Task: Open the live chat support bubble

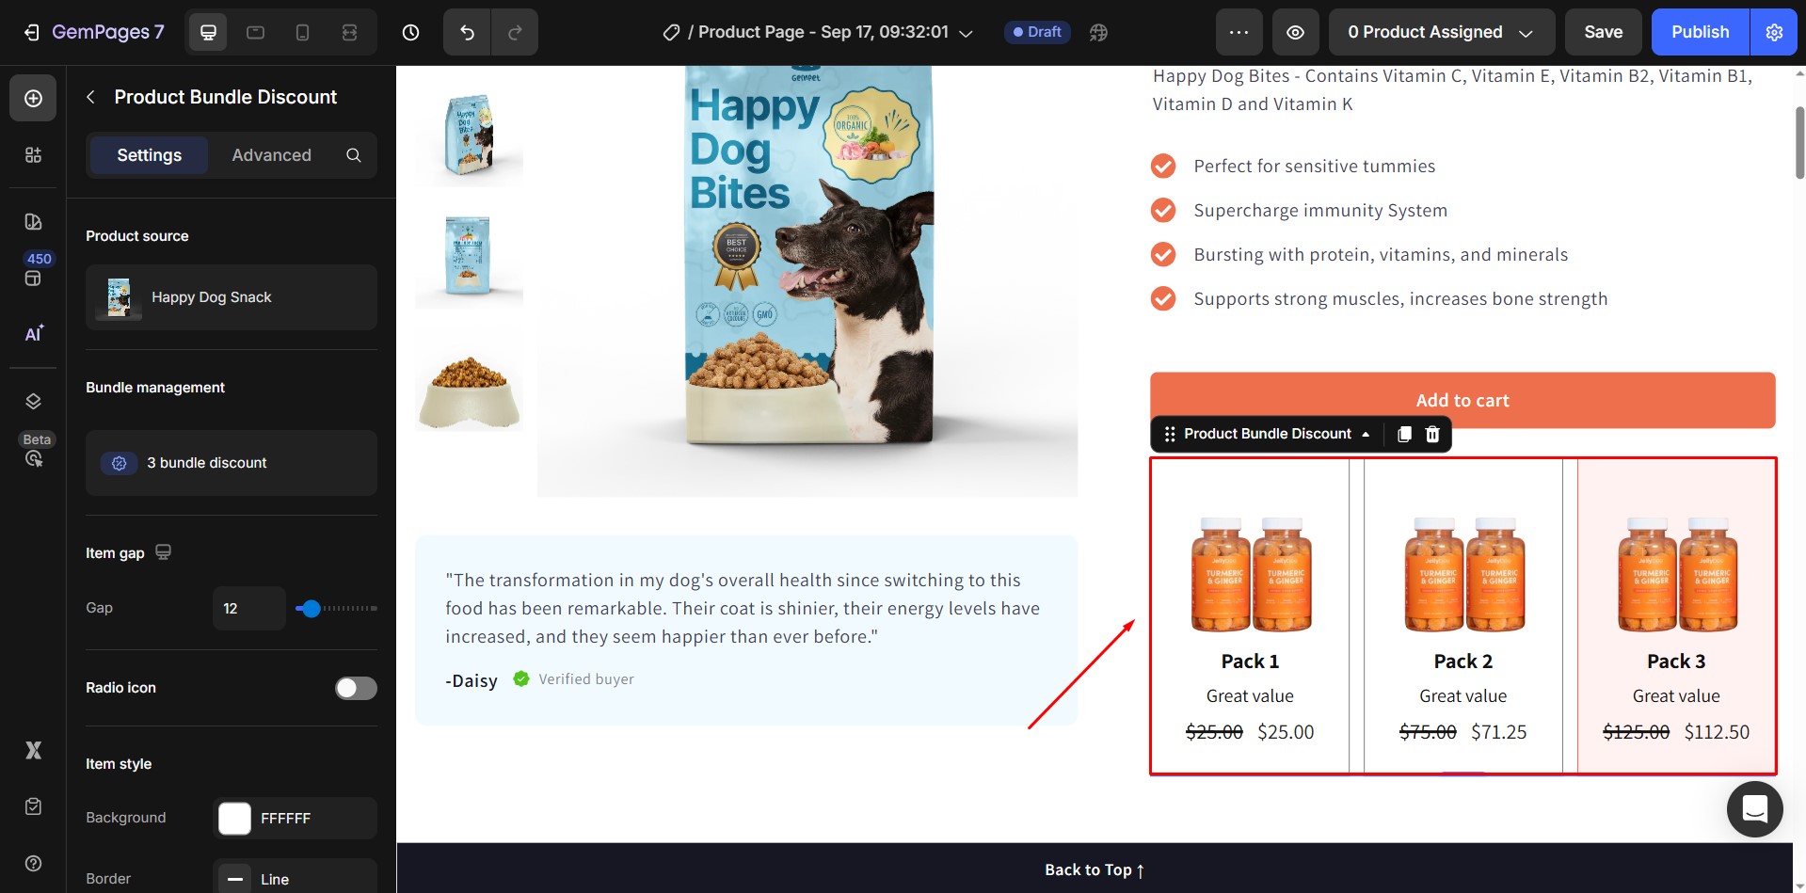Action: (x=1754, y=809)
